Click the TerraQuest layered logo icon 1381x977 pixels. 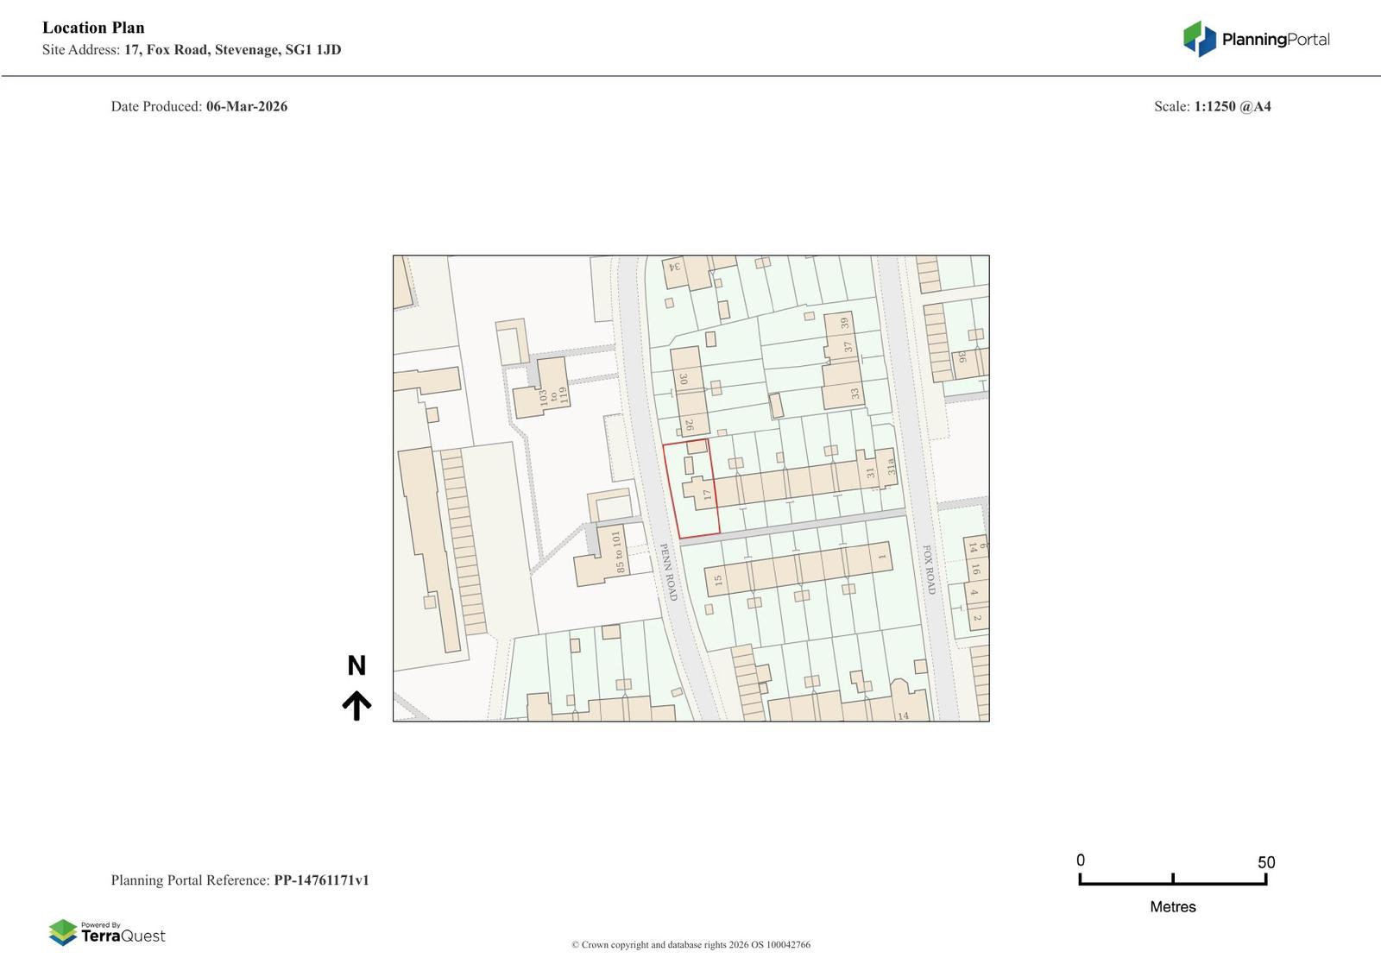coord(63,933)
